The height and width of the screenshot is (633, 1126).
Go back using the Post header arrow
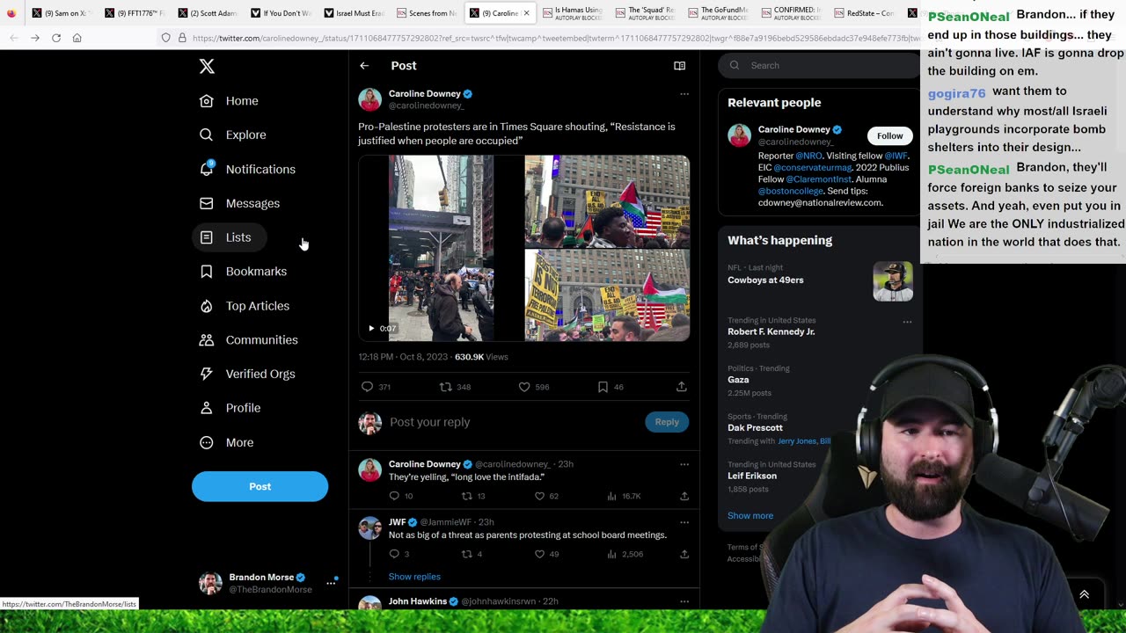[x=364, y=66]
